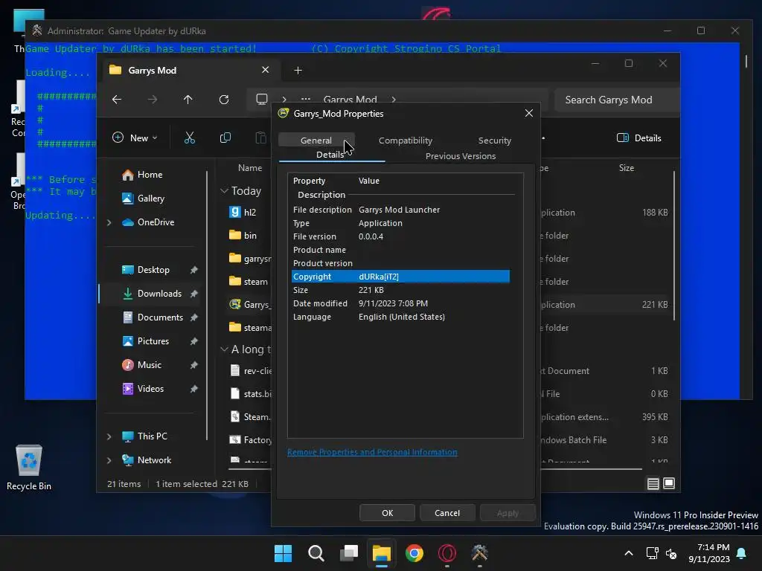Open Recycle Bin on the desktop
Image resolution: width=762 pixels, height=571 pixels.
point(29,468)
